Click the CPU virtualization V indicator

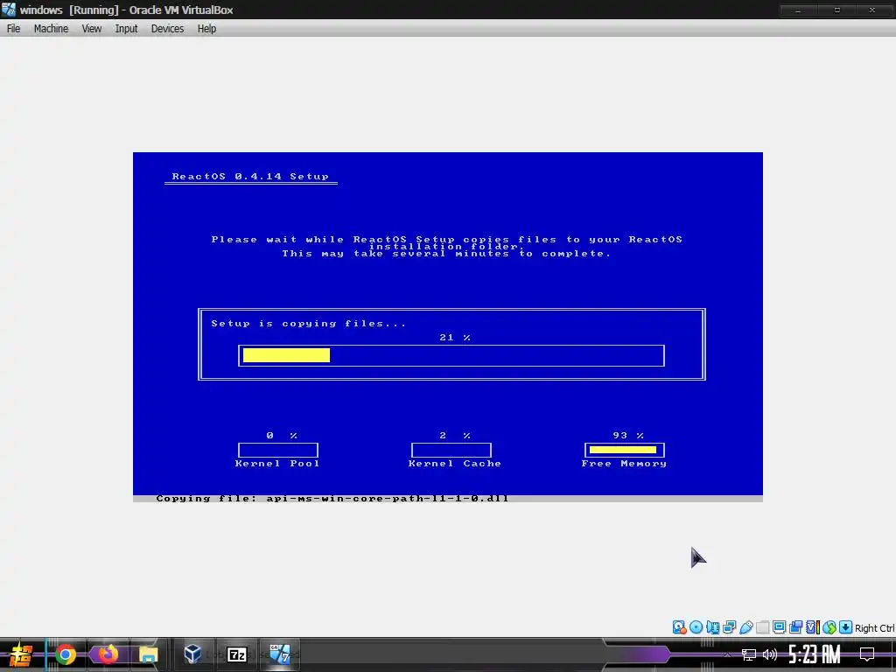[813, 627]
